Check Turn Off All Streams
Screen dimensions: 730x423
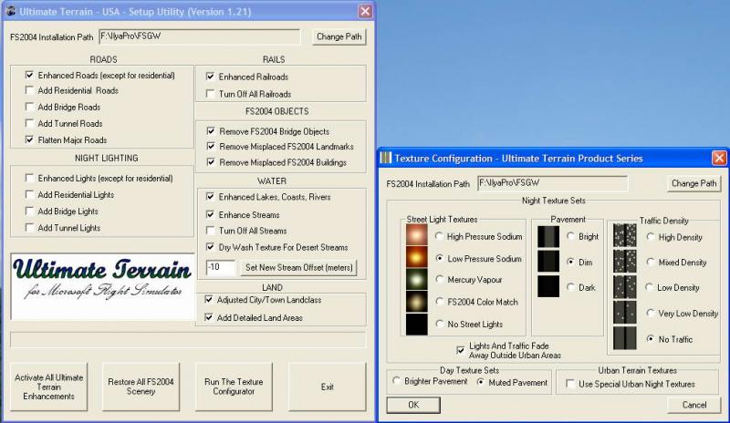point(211,231)
